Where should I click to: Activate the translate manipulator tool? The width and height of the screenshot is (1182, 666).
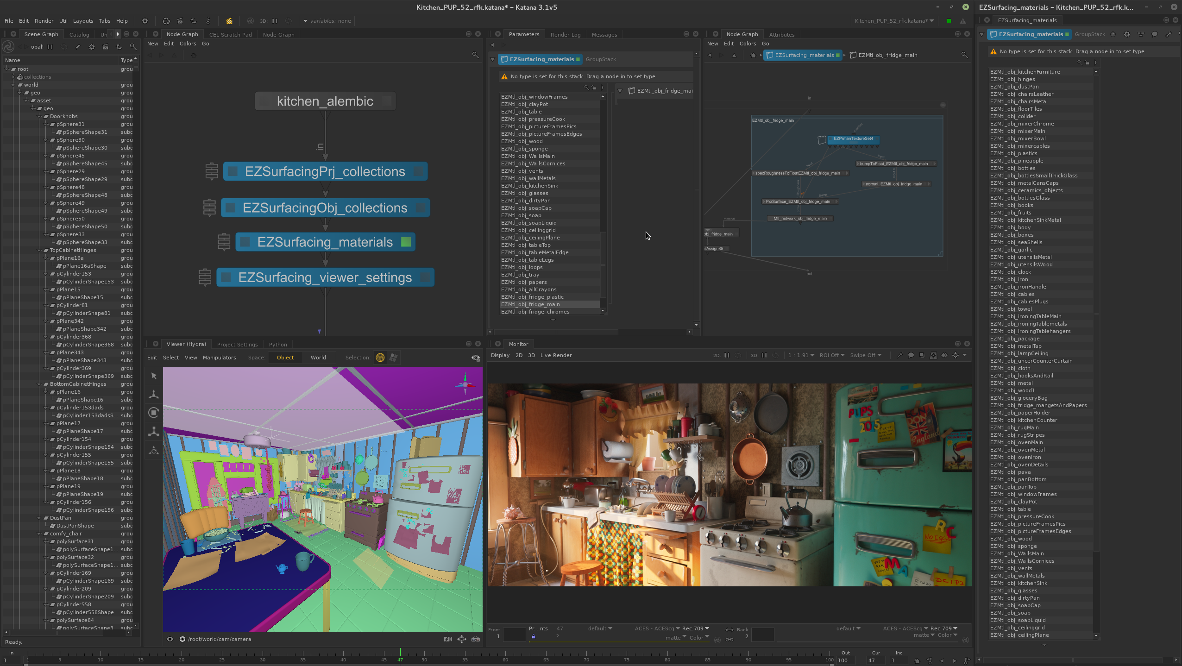154,395
